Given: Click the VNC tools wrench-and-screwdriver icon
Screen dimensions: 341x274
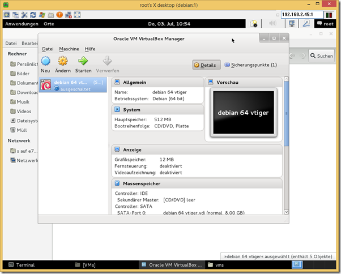Looking at the screenshot, I should tap(24, 15).
